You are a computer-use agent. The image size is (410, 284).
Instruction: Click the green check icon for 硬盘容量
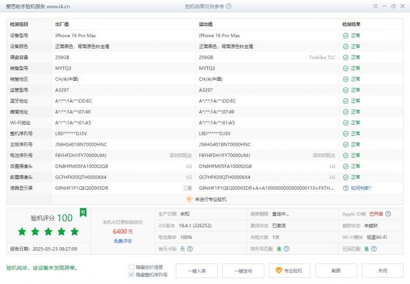click(x=346, y=57)
